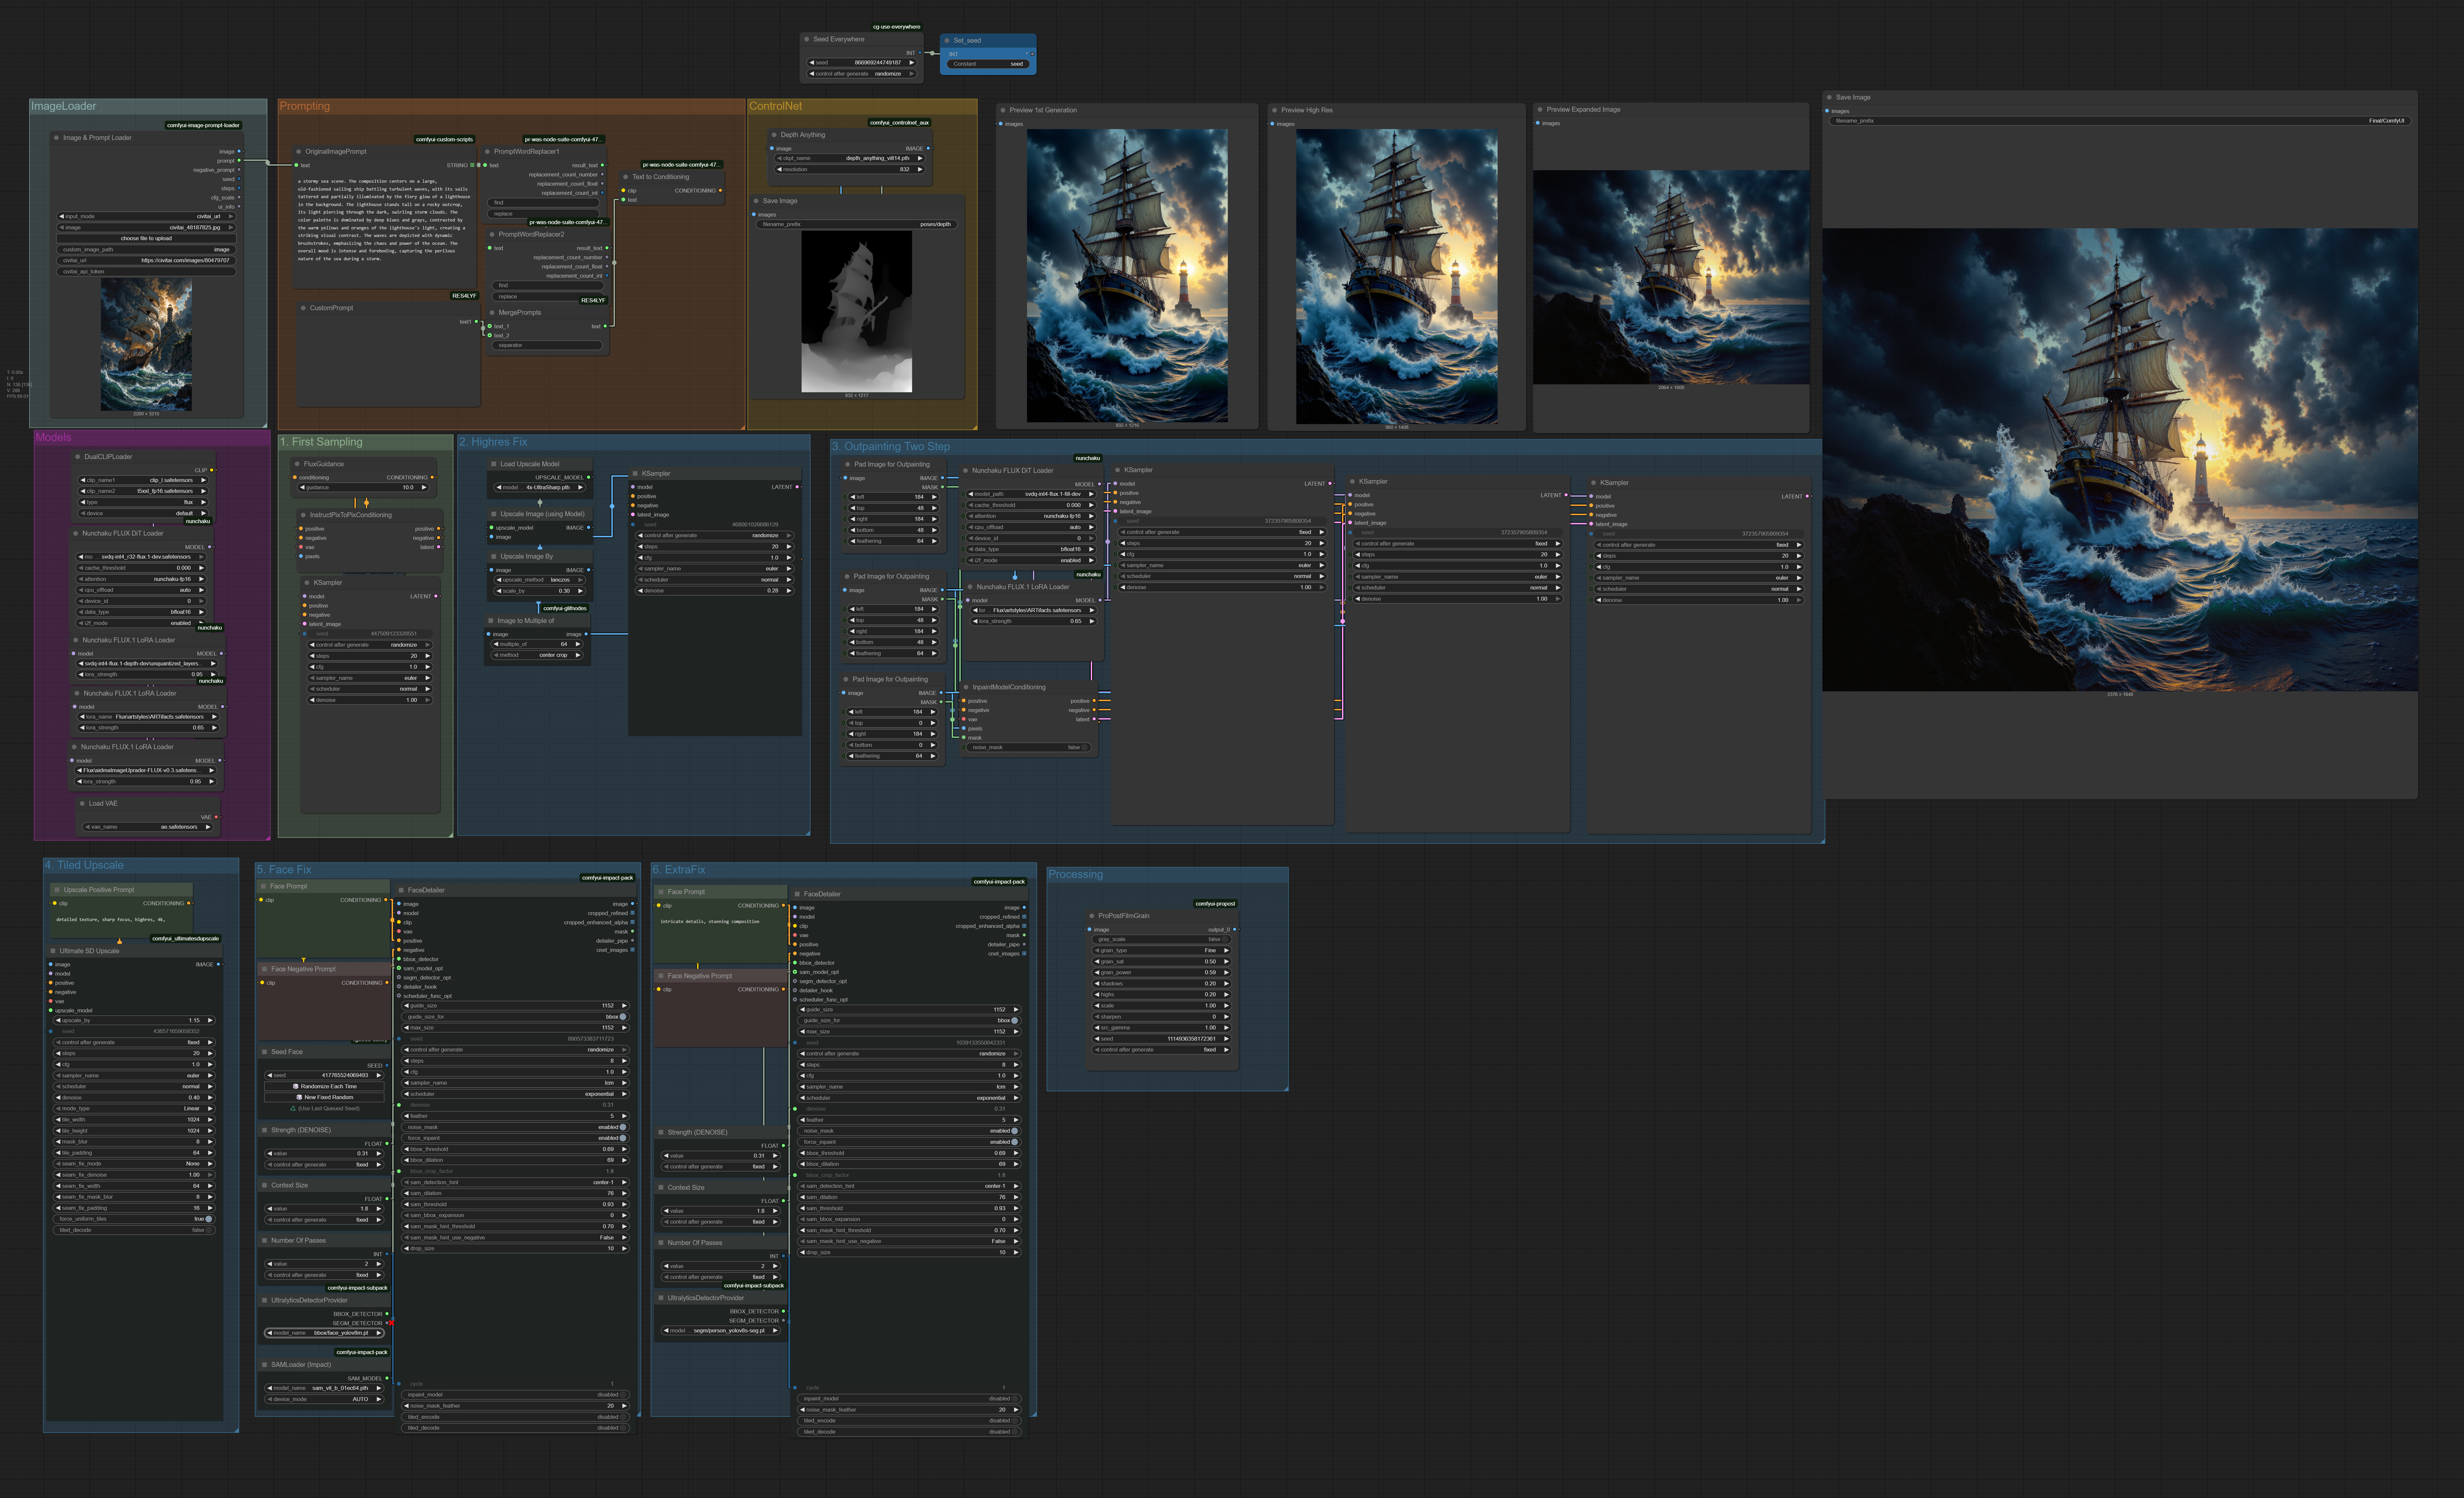Click the Load Upscale Model node's title square
The width and height of the screenshot is (2464, 1498).
point(493,464)
